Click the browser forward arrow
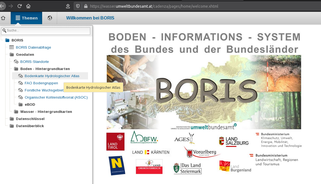The height and width of the screenshot is (184, 321). click(x=11, y=6)
